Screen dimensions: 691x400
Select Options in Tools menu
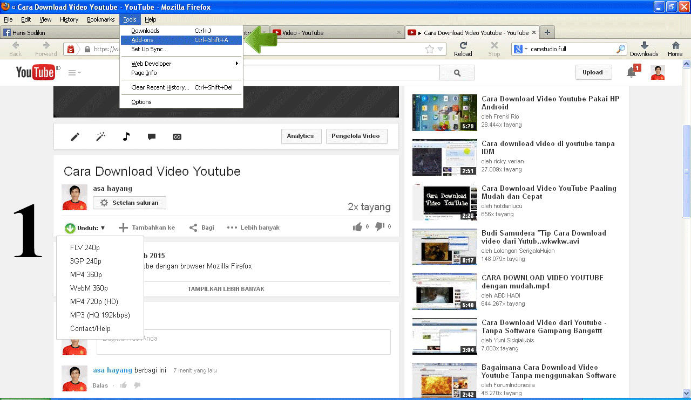pyautogui.click(x=181, y=102)
